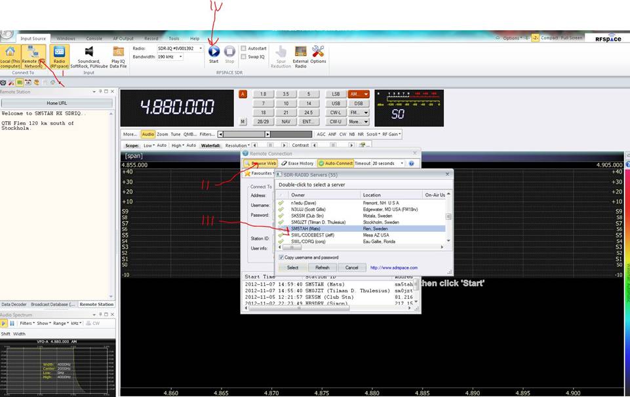Open the Favourites star menu

pyautogui.click(x=259, y=174)
